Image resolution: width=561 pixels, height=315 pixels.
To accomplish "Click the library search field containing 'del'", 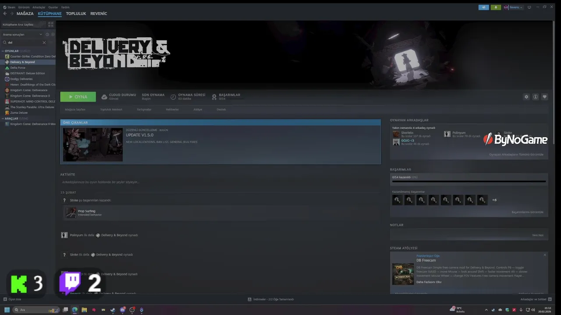I will tap(24, 42).
